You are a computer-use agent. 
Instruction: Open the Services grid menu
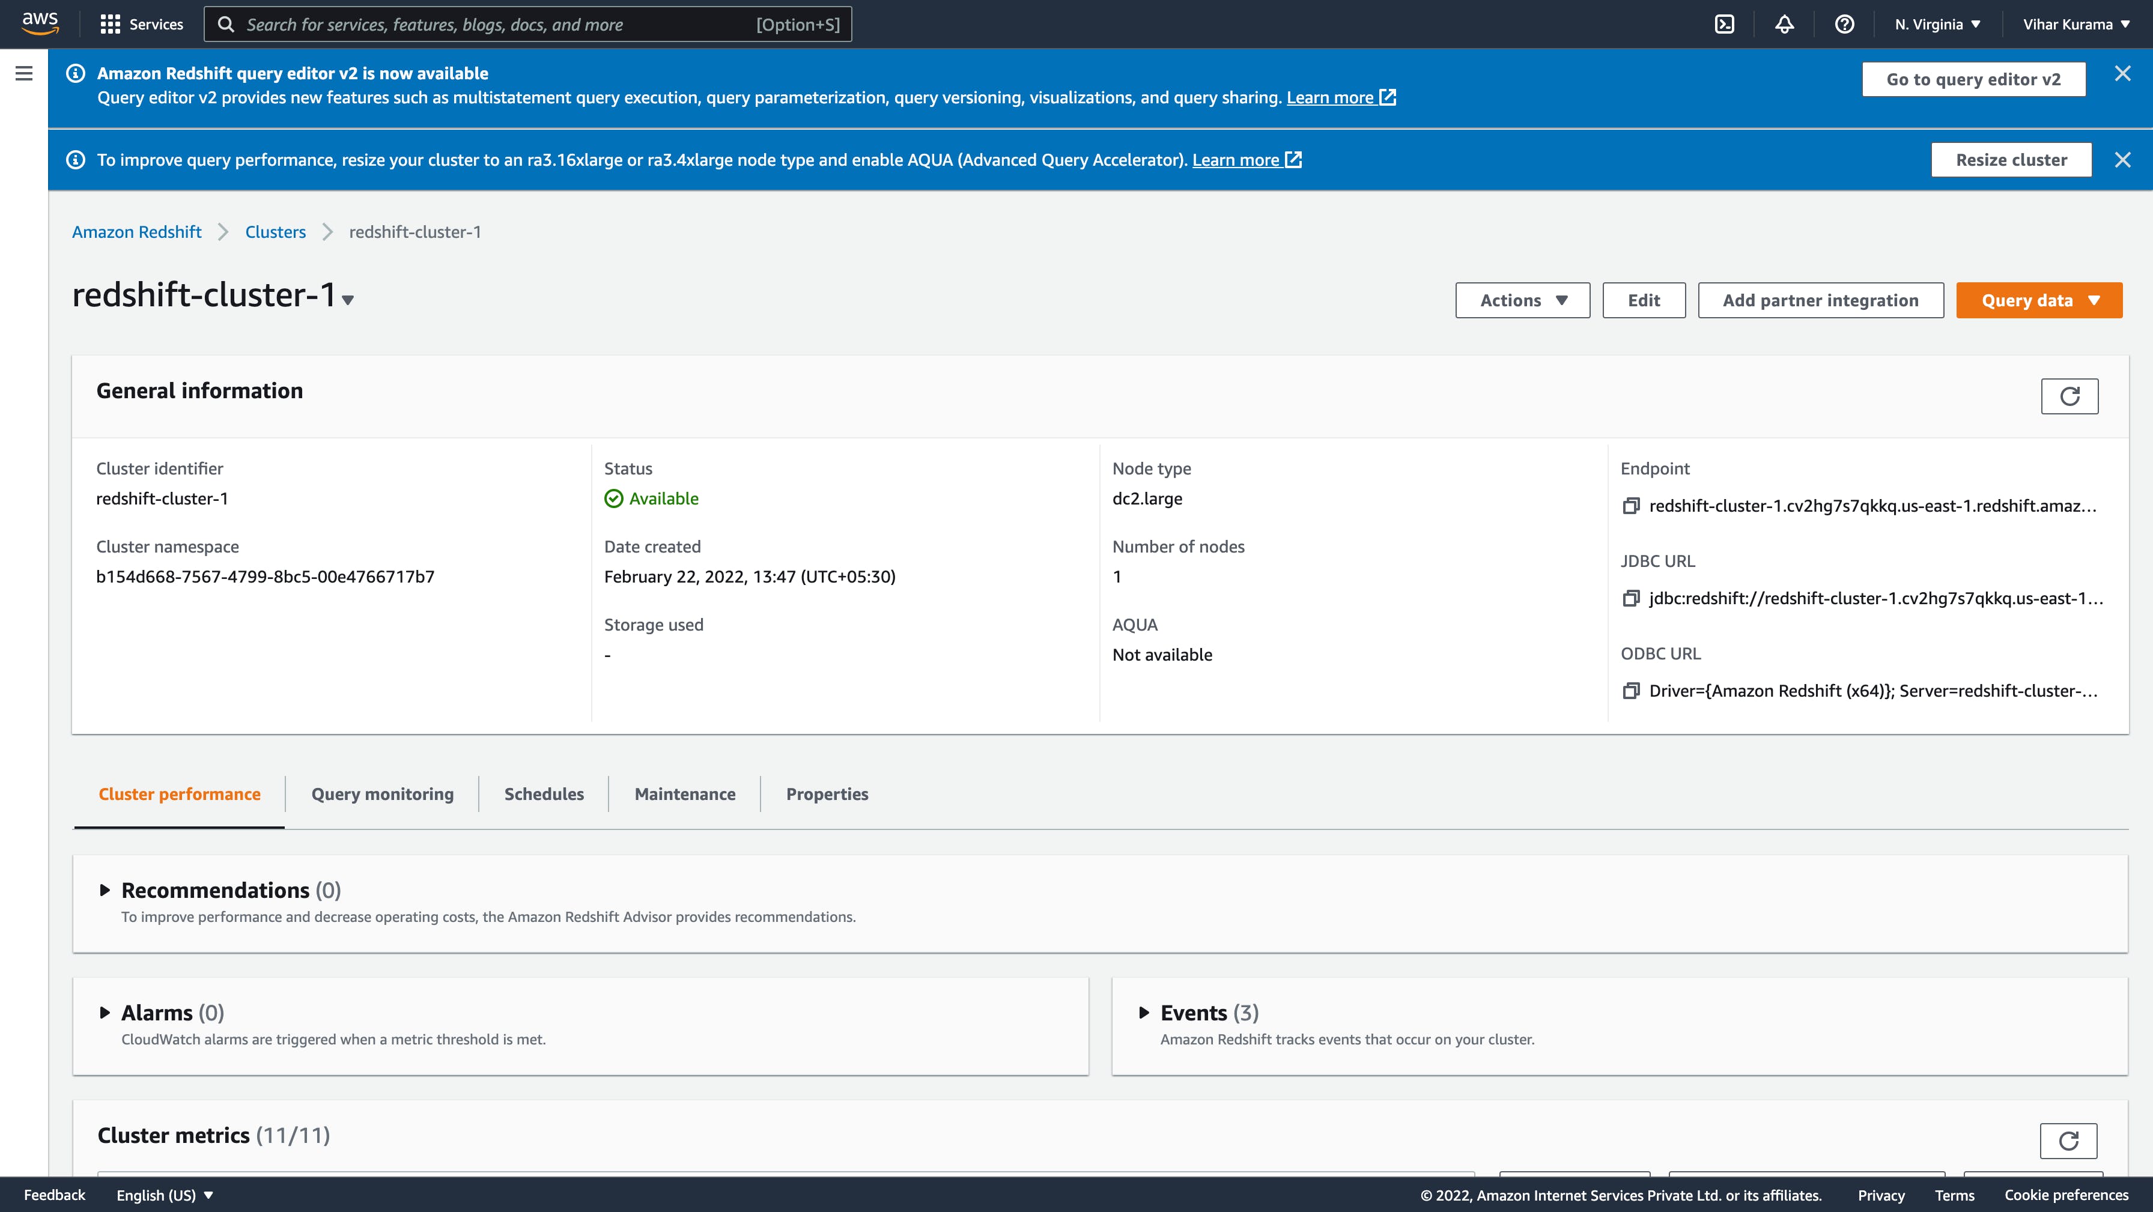click(x=141, y=24)
